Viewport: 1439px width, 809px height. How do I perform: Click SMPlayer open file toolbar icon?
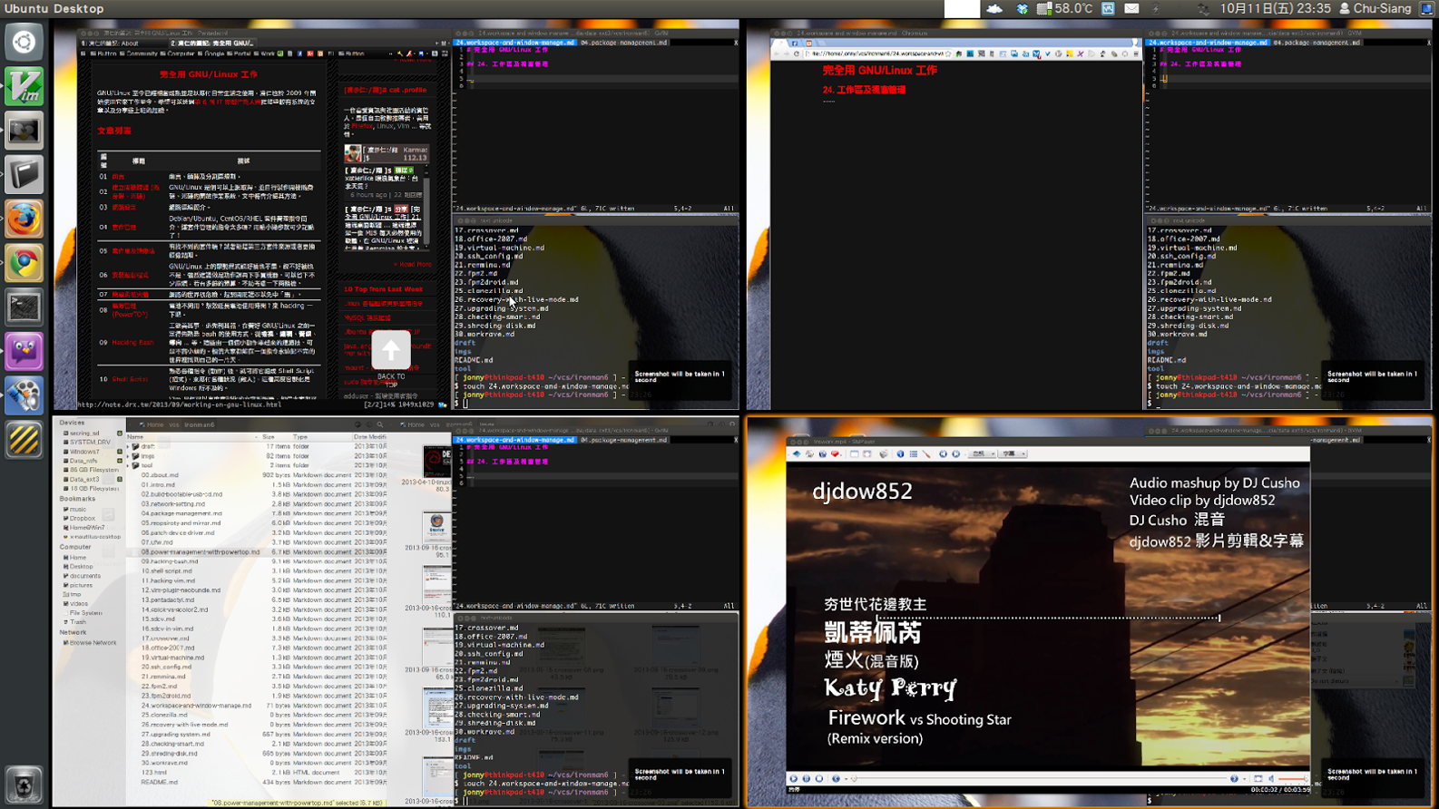click(x=797, y=453)
